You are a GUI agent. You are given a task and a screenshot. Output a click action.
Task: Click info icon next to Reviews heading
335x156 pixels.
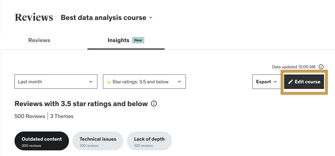point(154,104)
